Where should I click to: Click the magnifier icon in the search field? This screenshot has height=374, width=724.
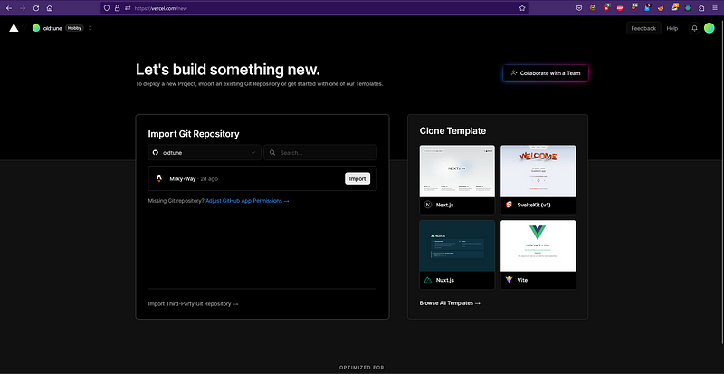pyautogui.click(x=272, y=152)
